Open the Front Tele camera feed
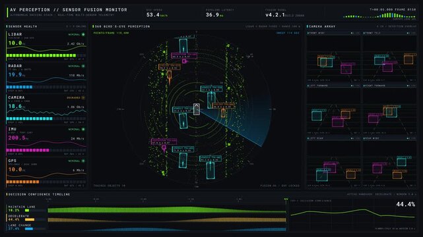This screenshot has height=237, width=423. (389, 57)
